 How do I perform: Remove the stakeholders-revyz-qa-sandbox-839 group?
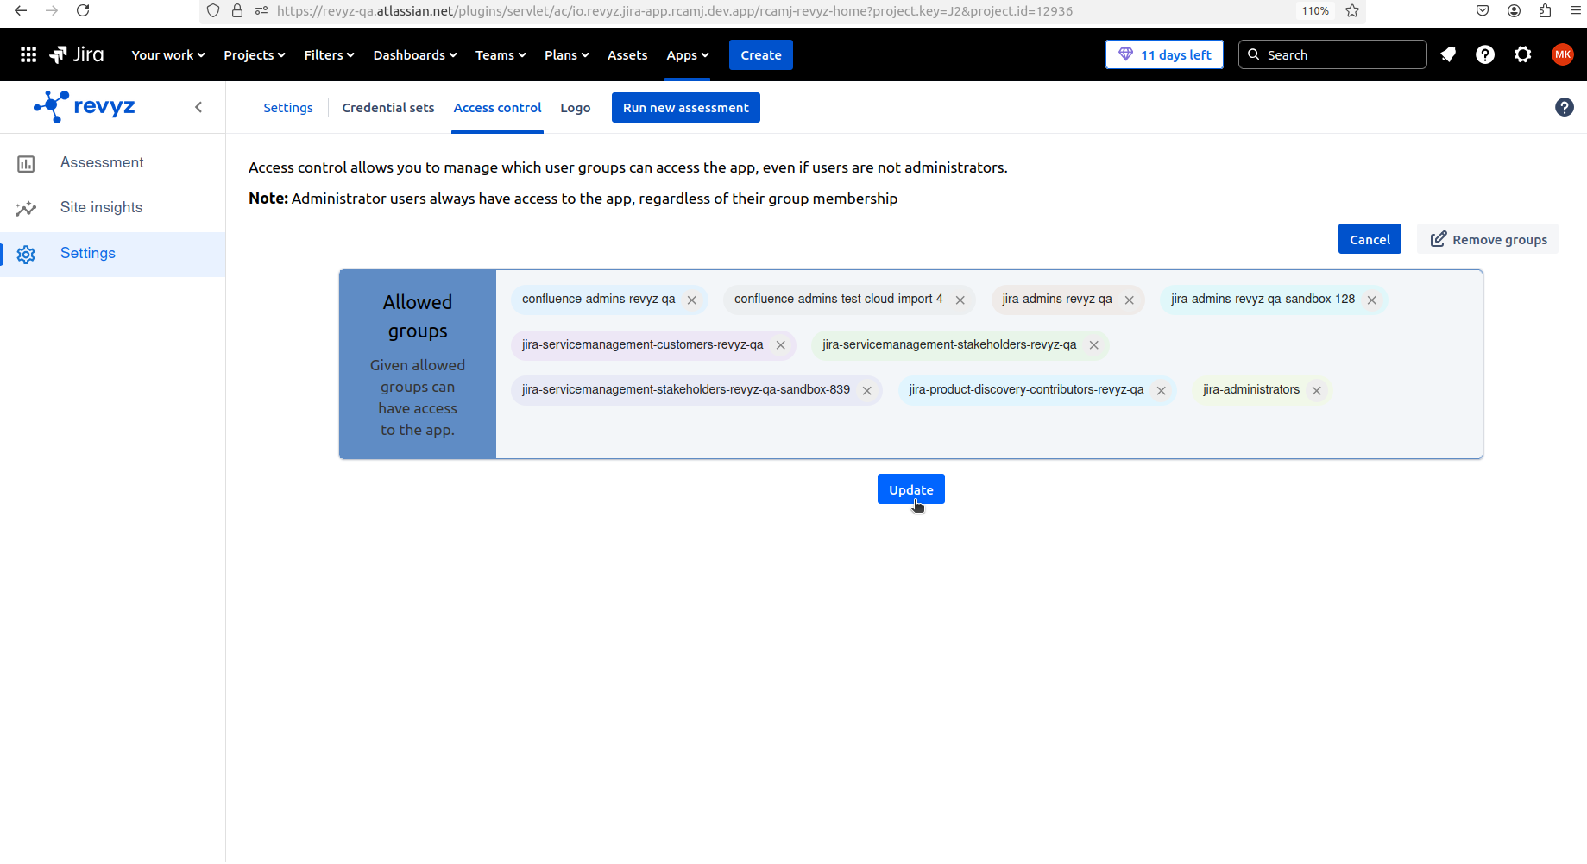click(867, 390)
